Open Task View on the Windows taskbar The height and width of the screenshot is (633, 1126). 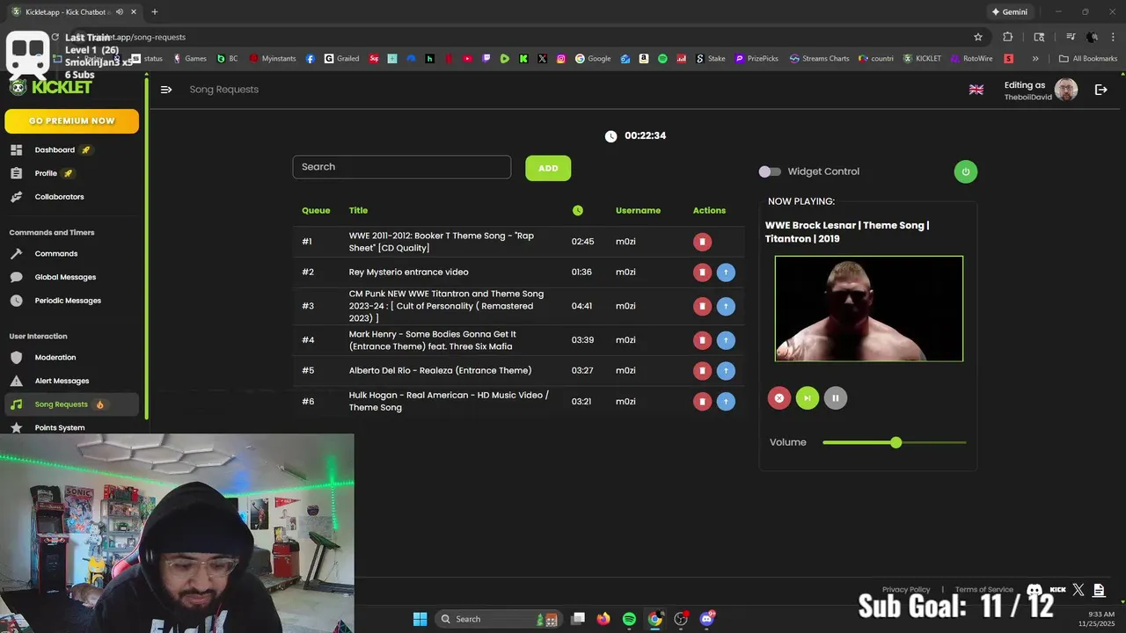pyautogui.click(x=578, y=619)
